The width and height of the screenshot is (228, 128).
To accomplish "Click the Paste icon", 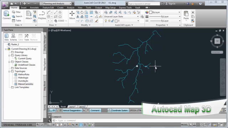I will click(x=186, y=15).
